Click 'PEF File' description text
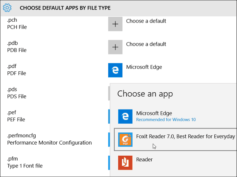 click(x=16, y=119)
